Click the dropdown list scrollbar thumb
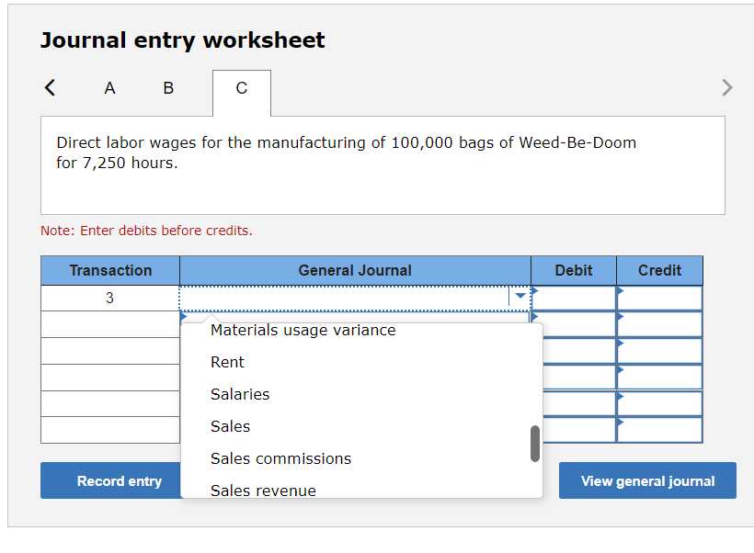The width and height of the screenshot is (754, 553). (x=534, y=444)
